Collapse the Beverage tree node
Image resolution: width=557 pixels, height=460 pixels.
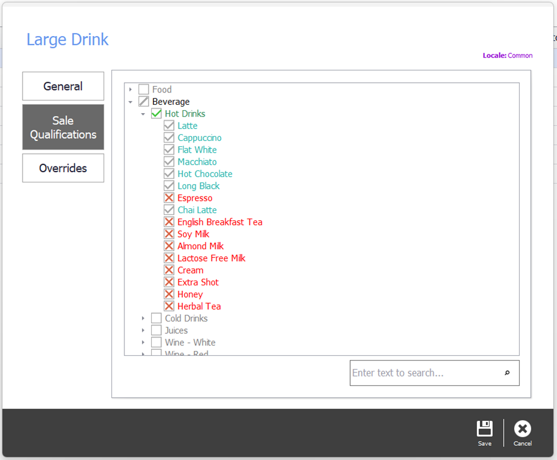tap(130, 102)
